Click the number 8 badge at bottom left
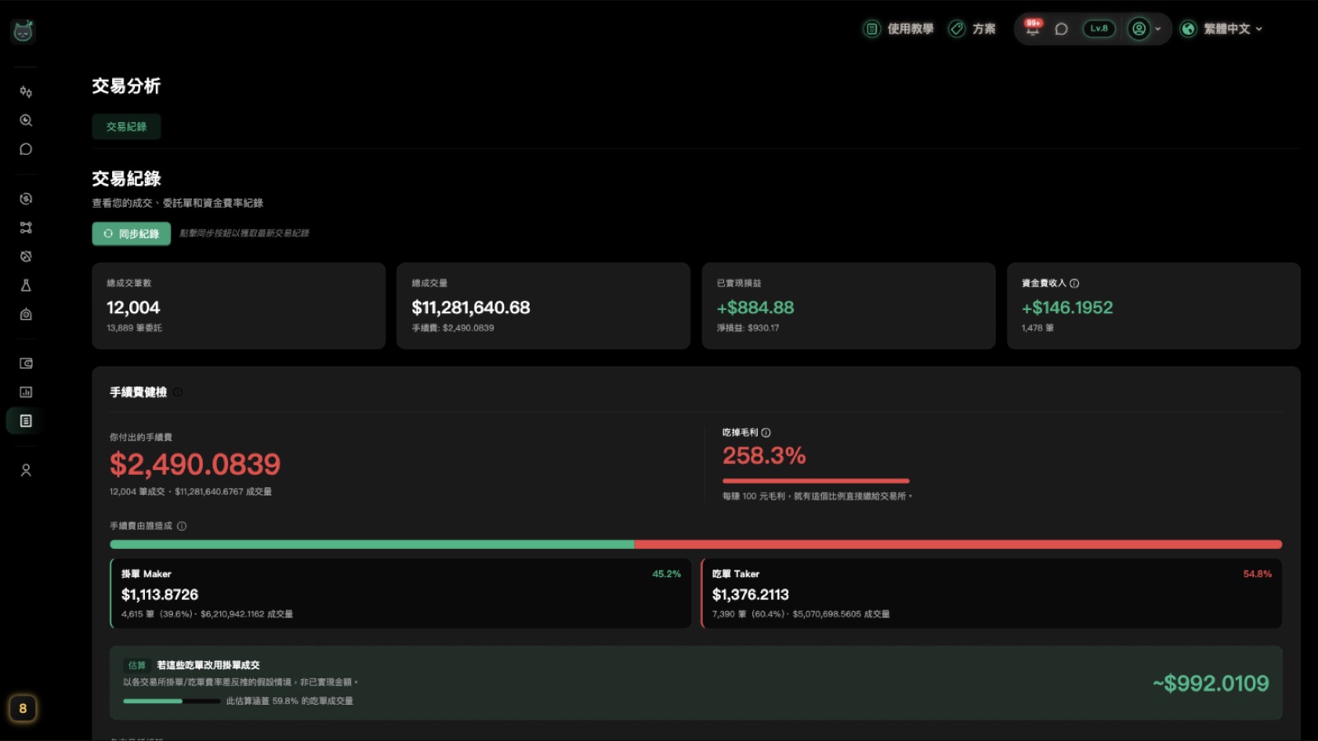Viewport: 1318px width, 741px height. pos(23,708)
